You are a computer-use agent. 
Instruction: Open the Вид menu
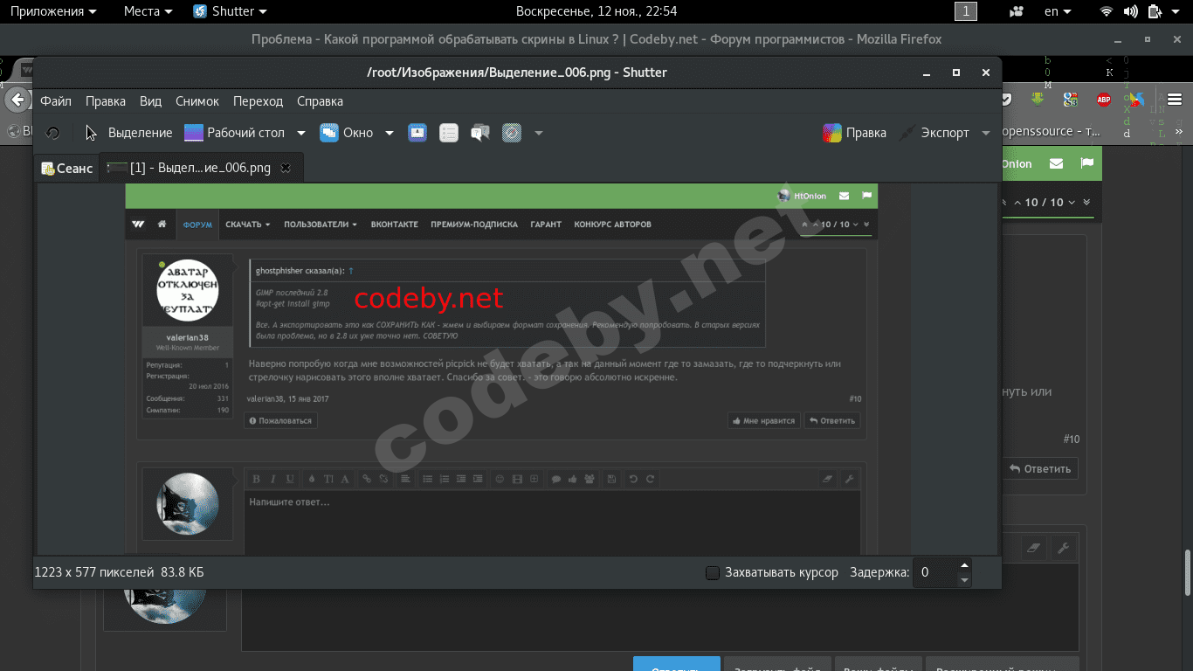[x=151, y=101]
